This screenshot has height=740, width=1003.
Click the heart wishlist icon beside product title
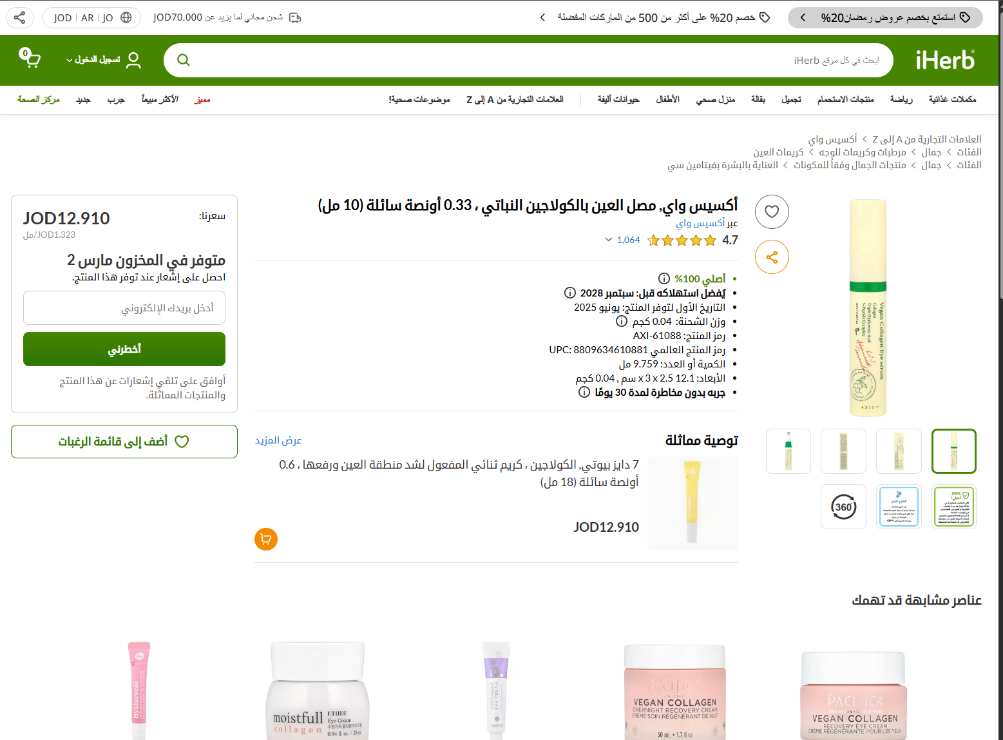(x=772, y=211)
